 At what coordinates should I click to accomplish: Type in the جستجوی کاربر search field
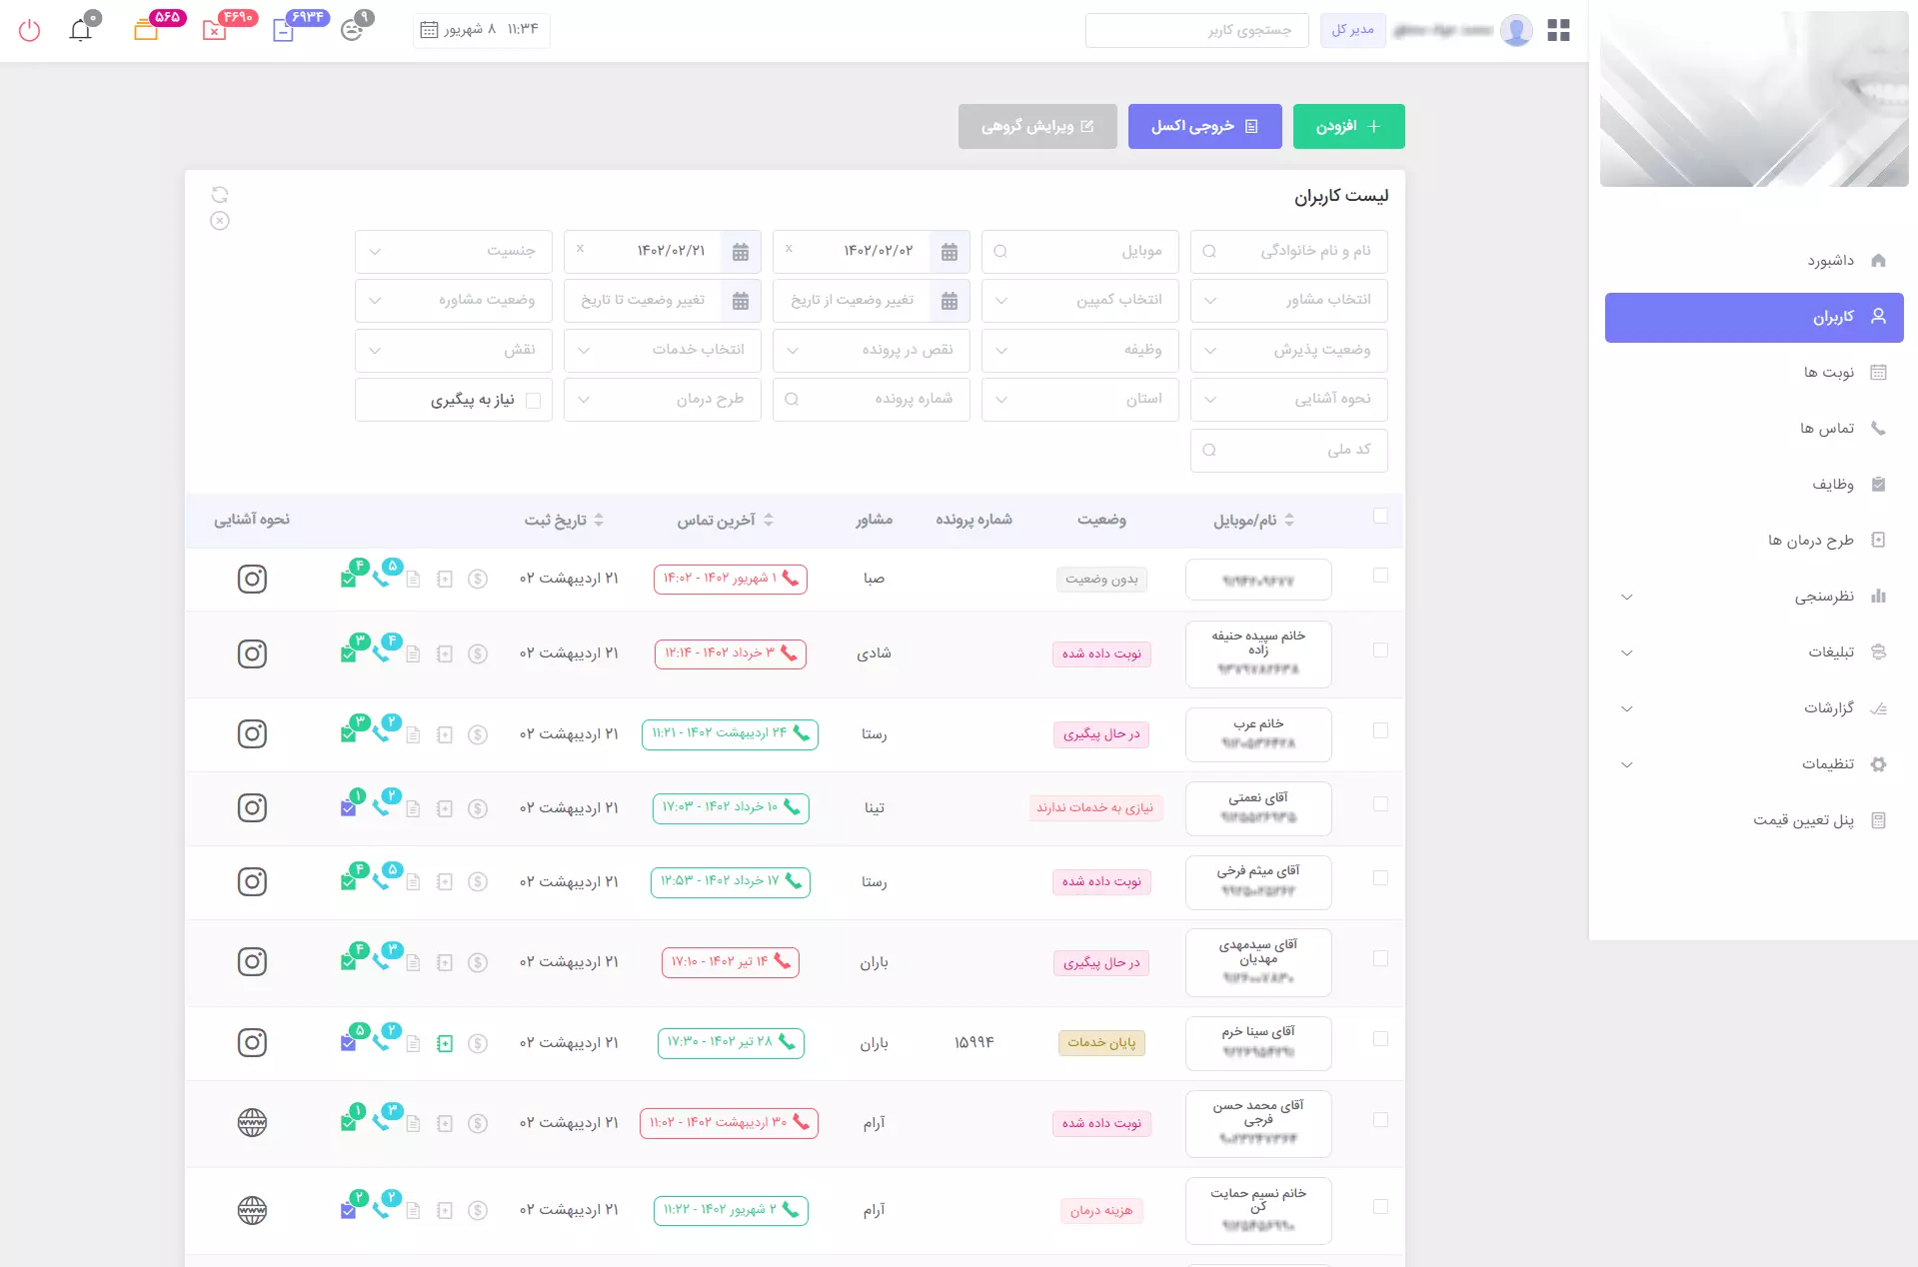1196,30
